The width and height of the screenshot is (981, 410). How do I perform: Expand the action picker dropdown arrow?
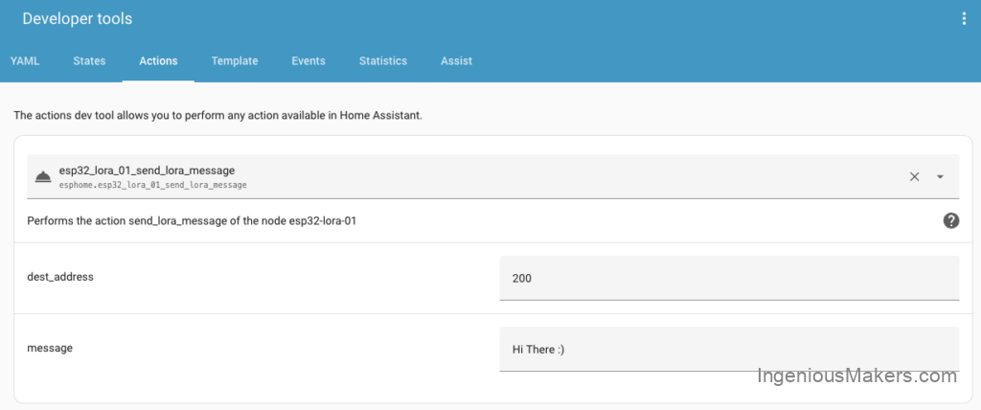point(940,176)
